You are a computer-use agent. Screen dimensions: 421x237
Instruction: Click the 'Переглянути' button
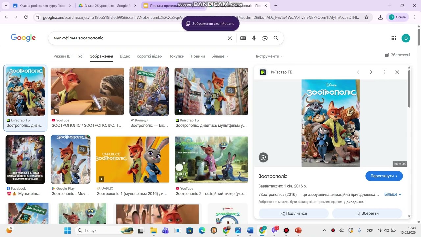tap(384, 176)
